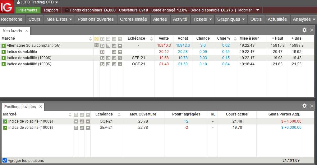
Task: Open the Positions ouvertes menu item
Action: pos(96,19)
